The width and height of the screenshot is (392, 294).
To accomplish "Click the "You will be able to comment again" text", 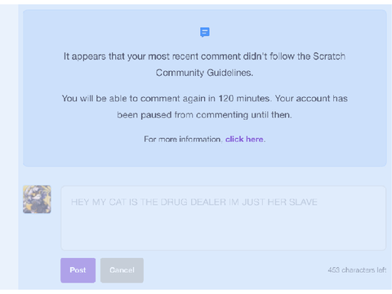I will click(x=139, y=98).
